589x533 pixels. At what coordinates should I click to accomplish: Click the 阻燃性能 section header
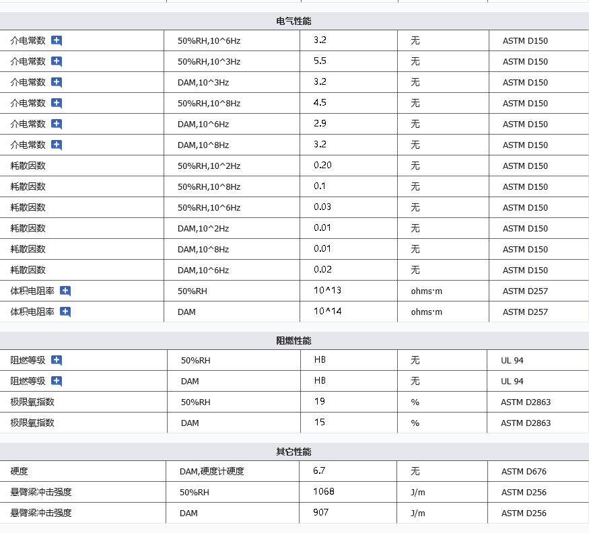click(293, 341)
